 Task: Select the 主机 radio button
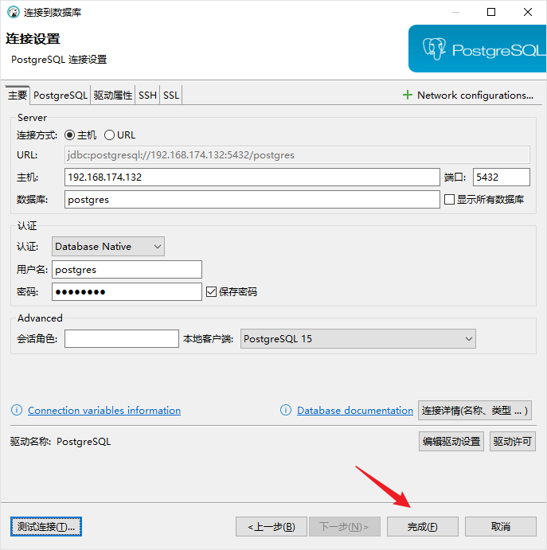click(x=69, y=135)
